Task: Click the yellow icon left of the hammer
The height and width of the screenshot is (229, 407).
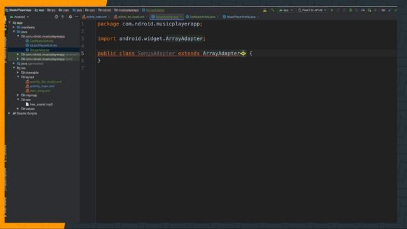Action: tap(265, 11)
